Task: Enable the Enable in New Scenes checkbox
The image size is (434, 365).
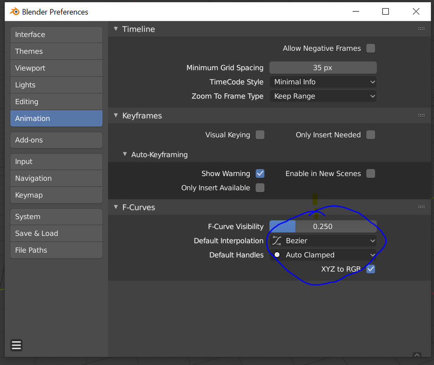Action: pyautogui.click(x=371, y=174)
